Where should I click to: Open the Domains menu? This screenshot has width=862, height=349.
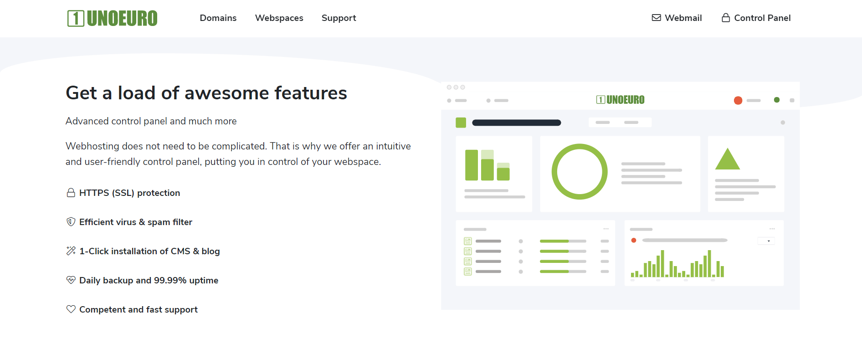tap(218, 18)
